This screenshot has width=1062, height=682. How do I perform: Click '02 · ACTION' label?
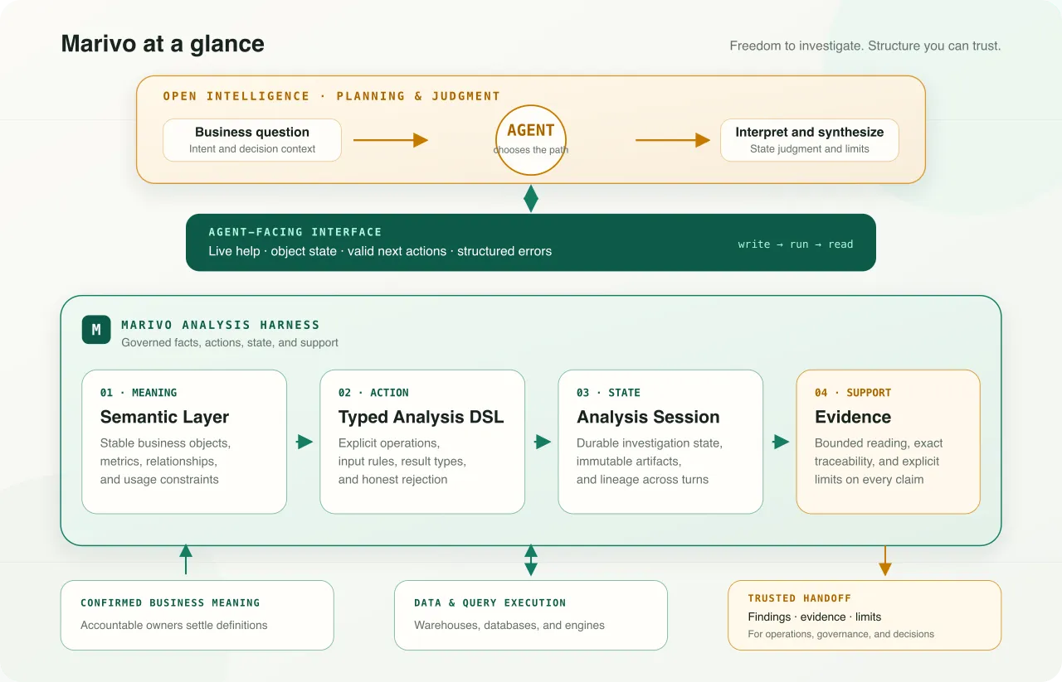point(373,393)
